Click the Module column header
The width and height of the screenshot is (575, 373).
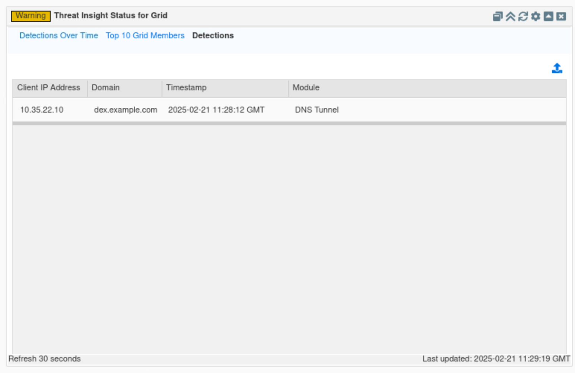tap(306, 88)
